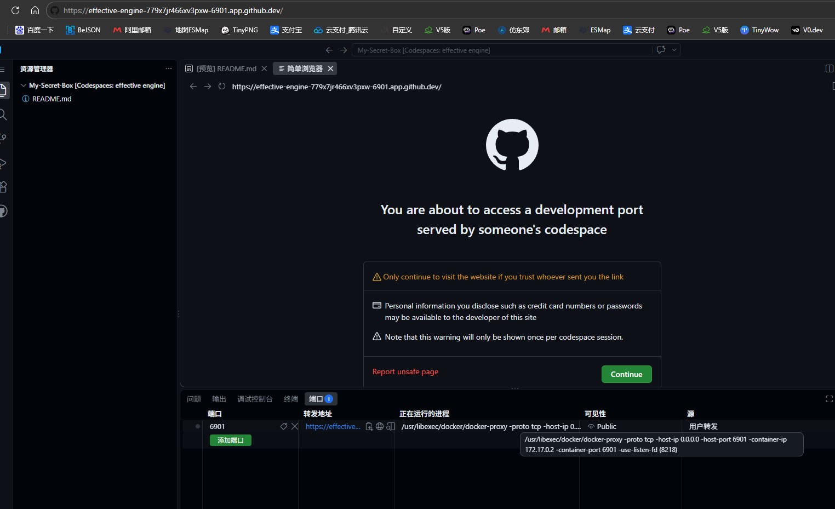
Task: Open 阿里邮箱 bookmark
Action: pyautogui.click(x=132, y=30)
